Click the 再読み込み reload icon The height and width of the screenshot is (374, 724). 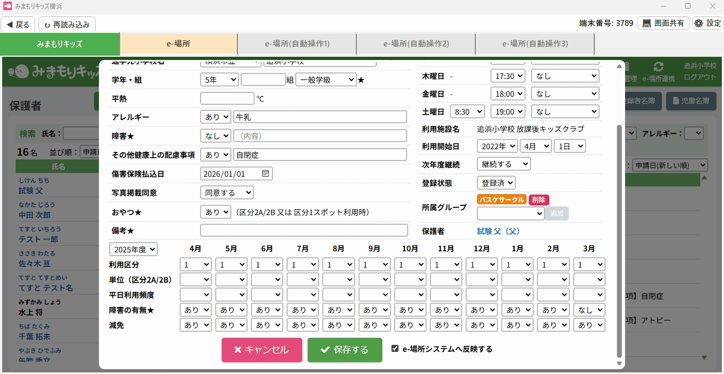pyautogui.click(x=48, y=25)
